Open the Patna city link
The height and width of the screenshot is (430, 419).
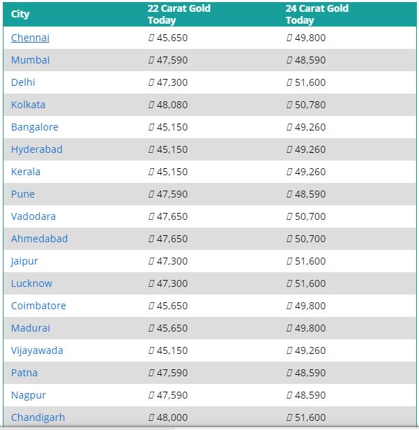click(24, 373)
